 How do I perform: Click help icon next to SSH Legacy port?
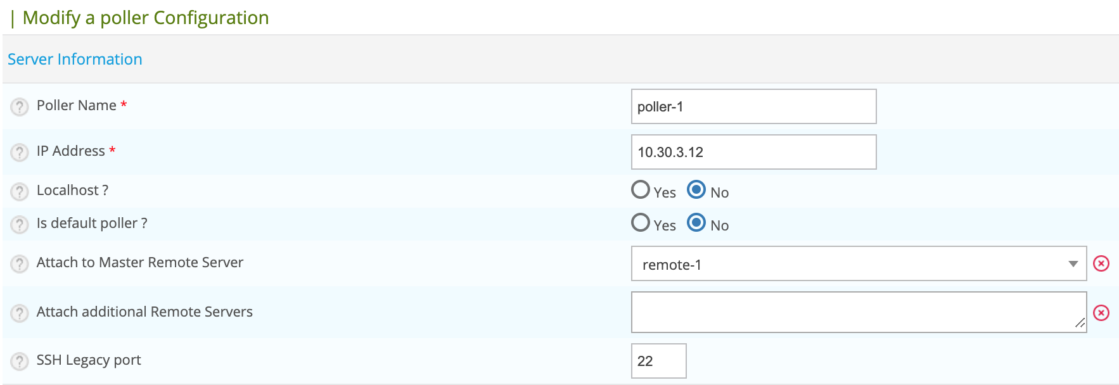click(x=20, y=361)
